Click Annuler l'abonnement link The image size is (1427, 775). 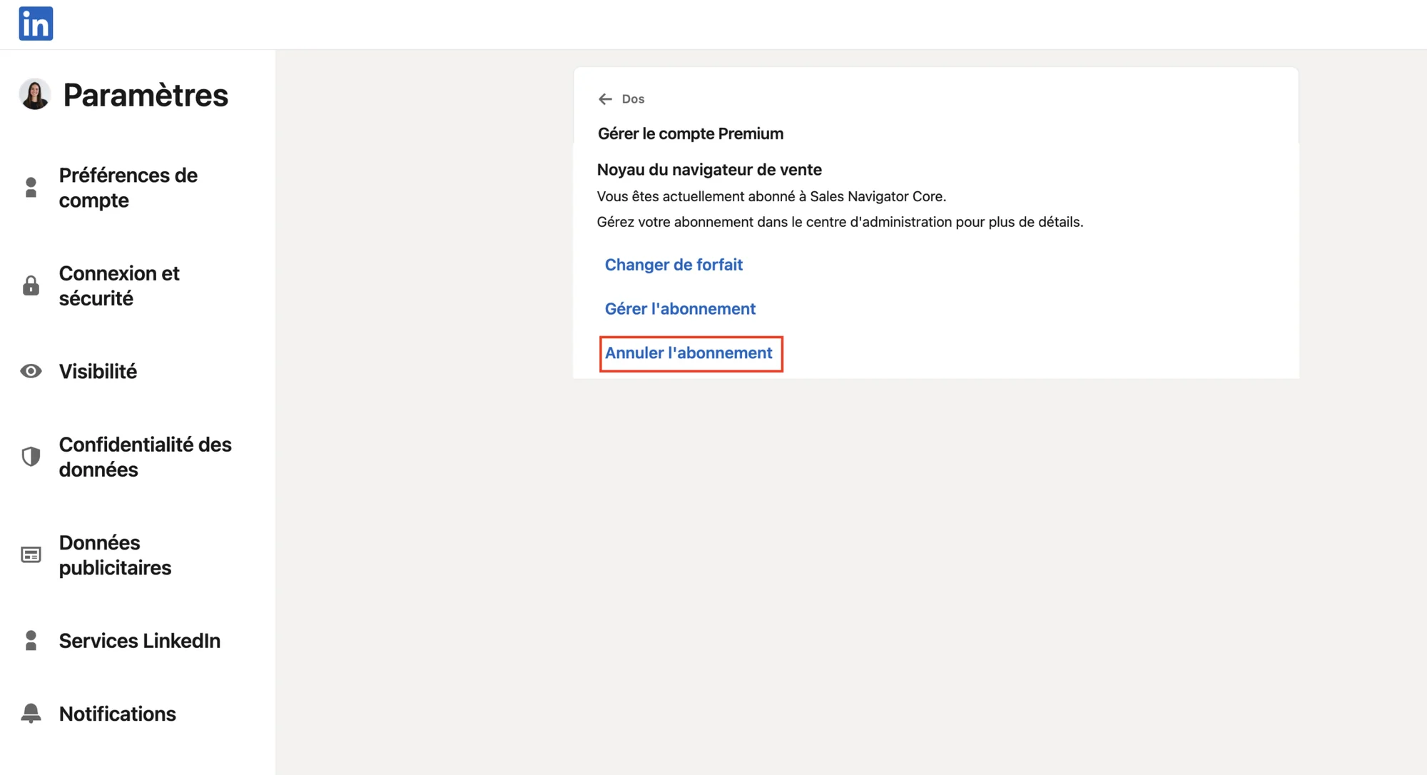(689, 353)
